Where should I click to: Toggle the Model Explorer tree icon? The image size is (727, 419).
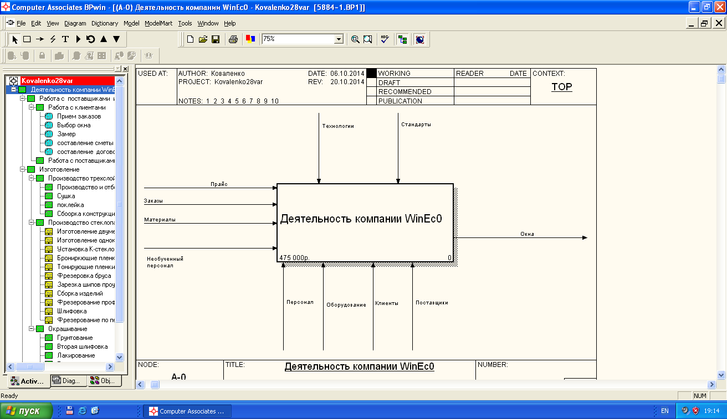[x=402, y=39]
